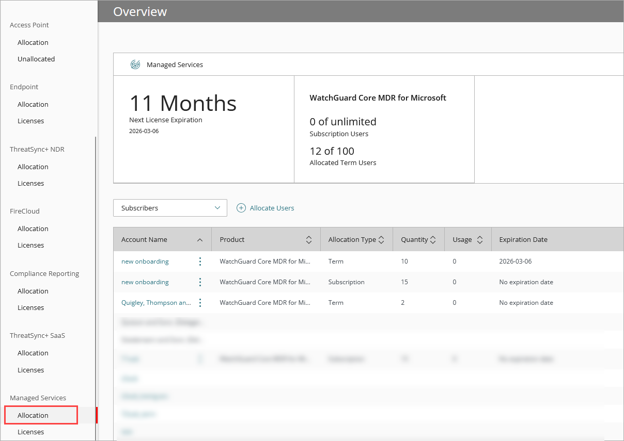
Task: Go to ThreatSync+ NDR Allocation
Action: (x=33, y=167)
